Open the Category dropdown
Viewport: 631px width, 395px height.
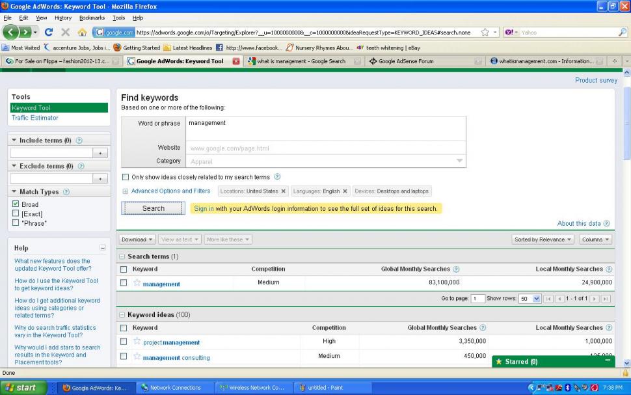point(459,161)
